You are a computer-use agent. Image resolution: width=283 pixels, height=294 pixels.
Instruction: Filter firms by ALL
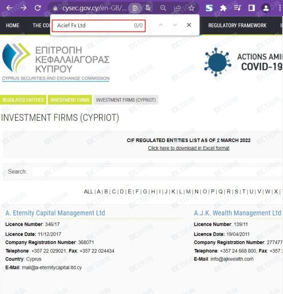pos(89,192)
